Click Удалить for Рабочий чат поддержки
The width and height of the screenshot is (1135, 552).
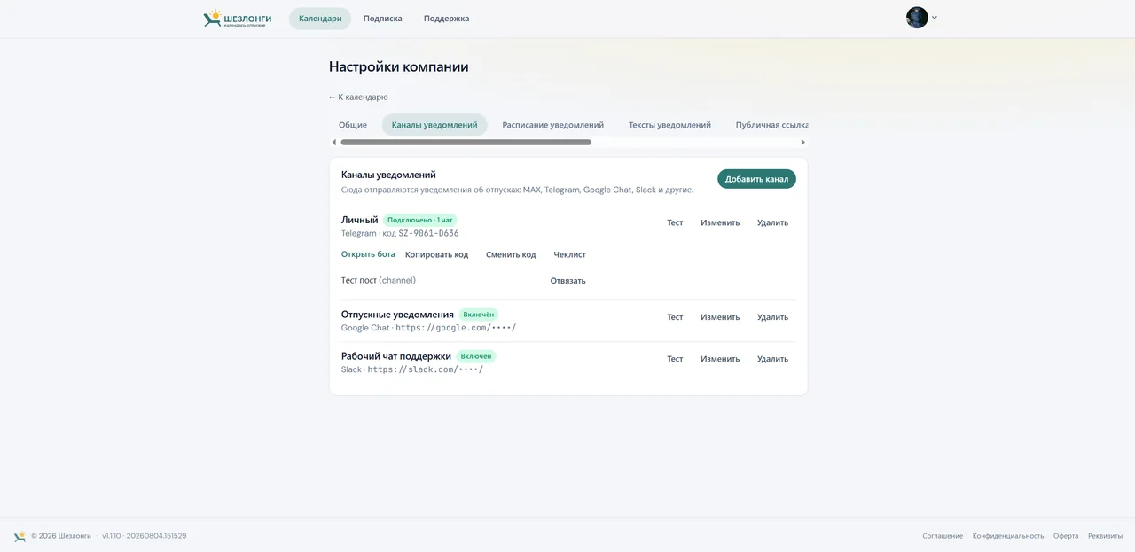[772, 359]
